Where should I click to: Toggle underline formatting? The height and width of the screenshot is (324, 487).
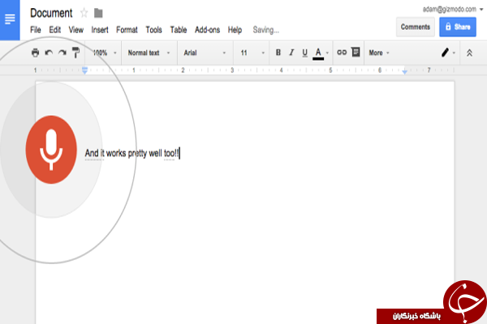click(304, 53)
